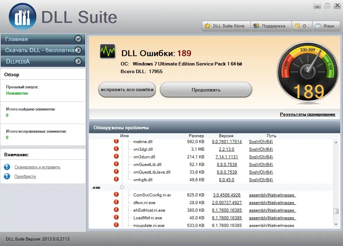This screenshot has height=246, width=343.
Task: Click the scrollbar thumb in problems list
Action: [336, 211]
